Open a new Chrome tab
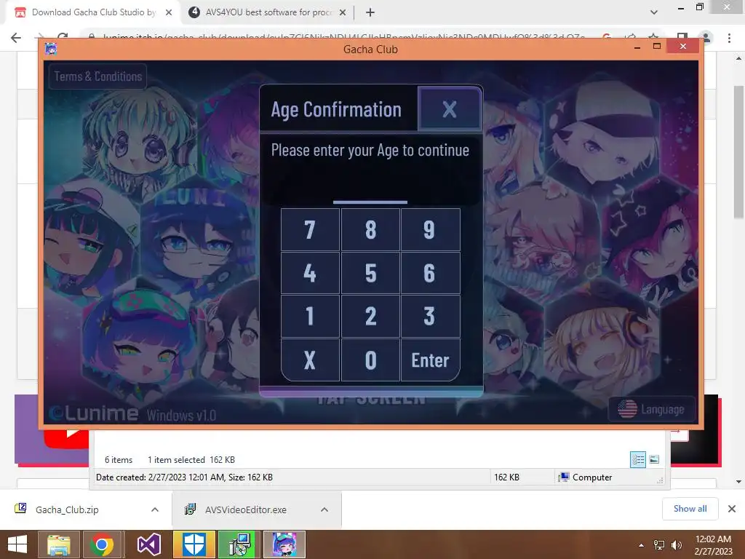 coord(370,12)
